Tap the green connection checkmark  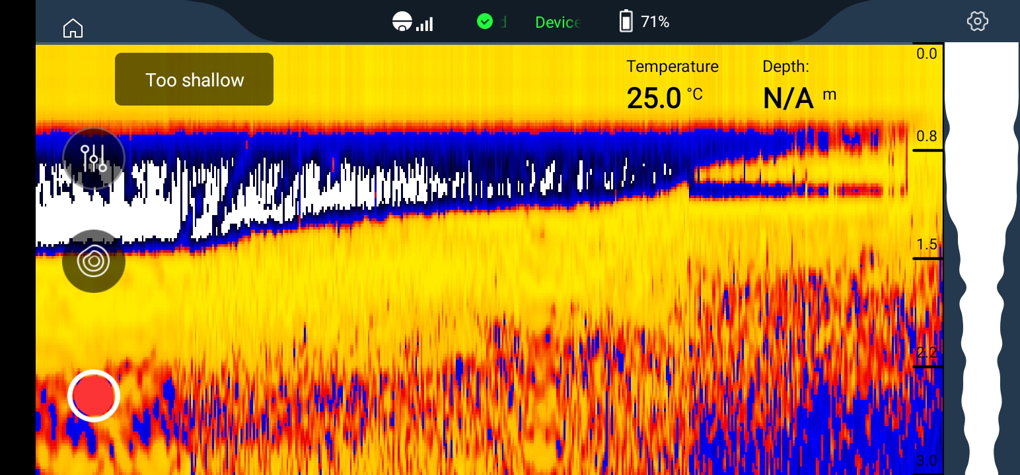click(x=485, y=22)
